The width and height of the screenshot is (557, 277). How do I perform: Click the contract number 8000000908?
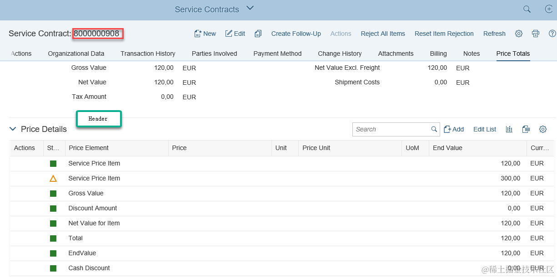click(96, 34)
